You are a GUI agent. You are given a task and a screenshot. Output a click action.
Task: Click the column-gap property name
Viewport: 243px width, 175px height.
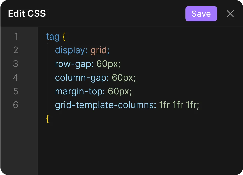pyautogui.click(x=81, y=78)
